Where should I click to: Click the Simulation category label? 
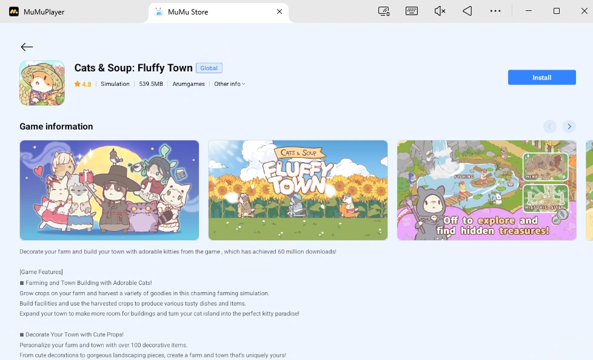[115, 83]
